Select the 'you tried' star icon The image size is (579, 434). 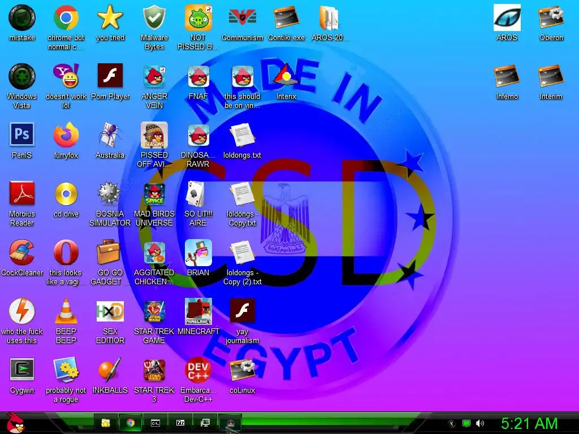click(110, 18)
